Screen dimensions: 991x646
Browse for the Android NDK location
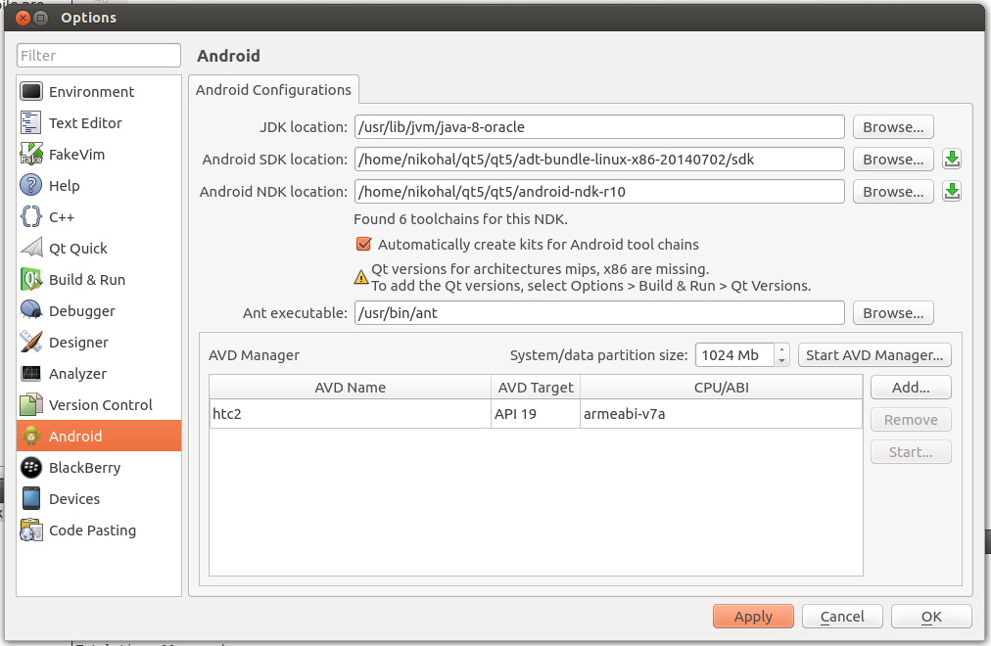893,191
